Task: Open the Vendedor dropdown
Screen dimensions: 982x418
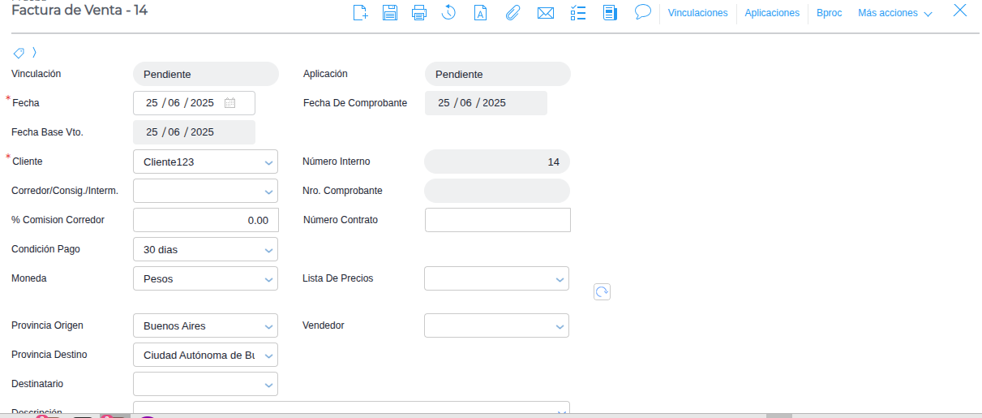Action: [x=496, y=325]
